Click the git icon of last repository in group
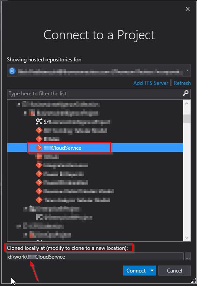Screen dimensions: 197x286 (39, 200)
